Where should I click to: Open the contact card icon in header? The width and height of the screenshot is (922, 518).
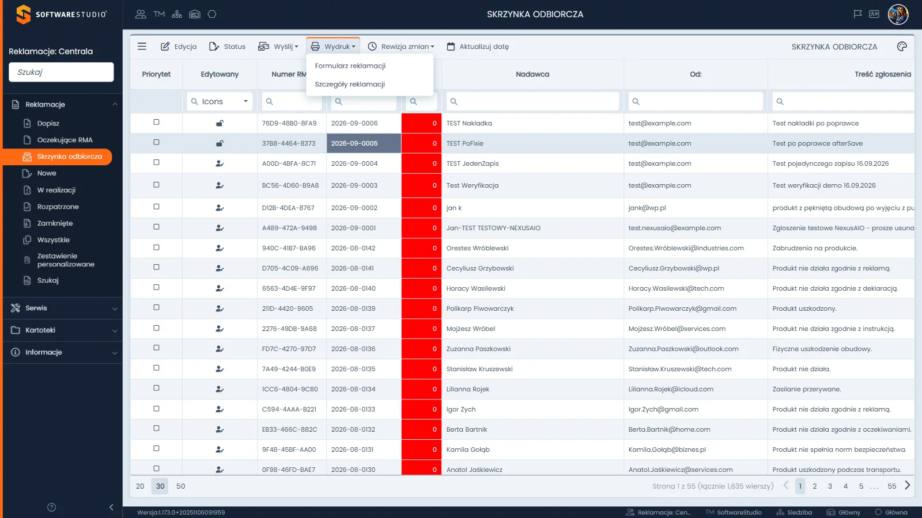[874, 14]
